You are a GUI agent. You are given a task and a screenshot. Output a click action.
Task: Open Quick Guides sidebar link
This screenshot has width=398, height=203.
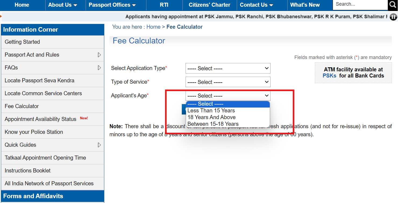pos(20,145)
